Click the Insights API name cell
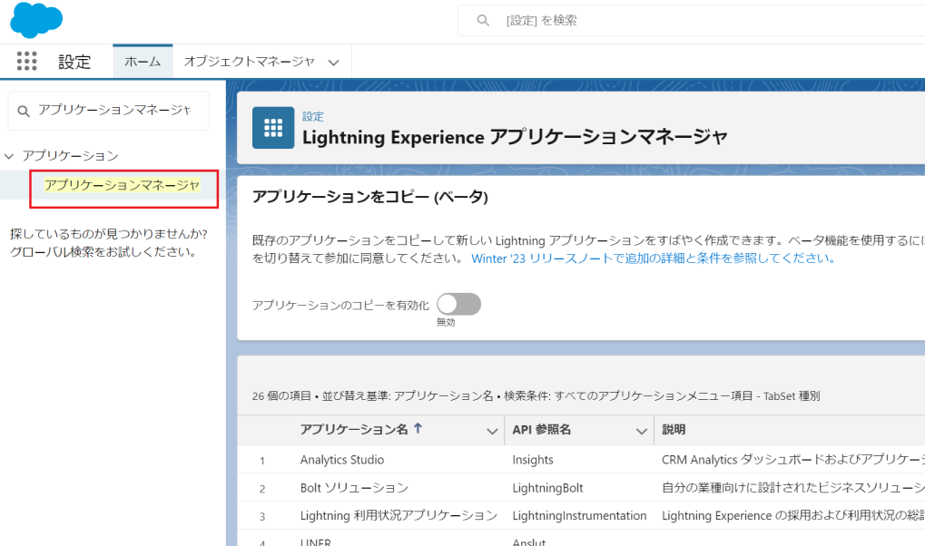Viewport: 925px width, 546px height. pyautogui.click(x=533, y=460)
